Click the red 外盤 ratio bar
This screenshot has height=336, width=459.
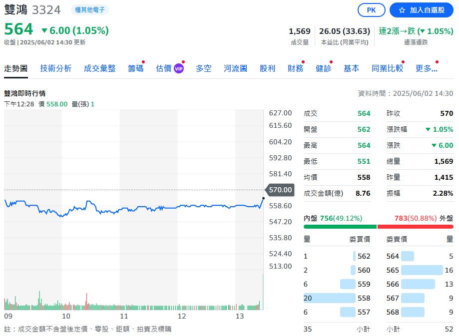(416, 227)
